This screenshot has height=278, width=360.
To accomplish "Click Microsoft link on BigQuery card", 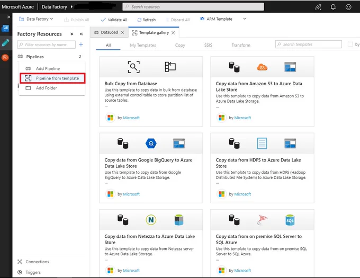I will tap(131, 194).
